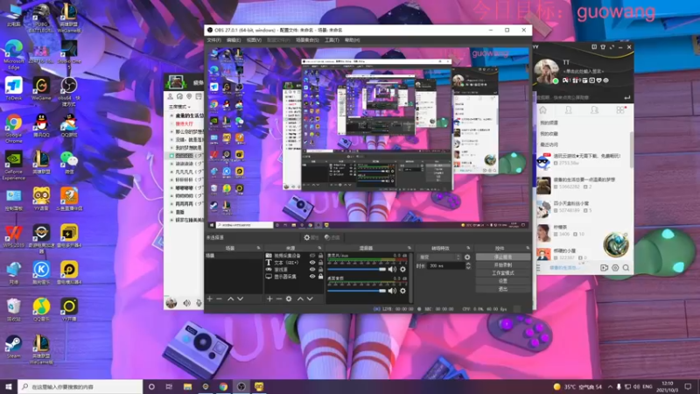700x394 pixels.
Task: Open the skin (shirt) icon in YY title bar
Action: (x=603, y=47)
